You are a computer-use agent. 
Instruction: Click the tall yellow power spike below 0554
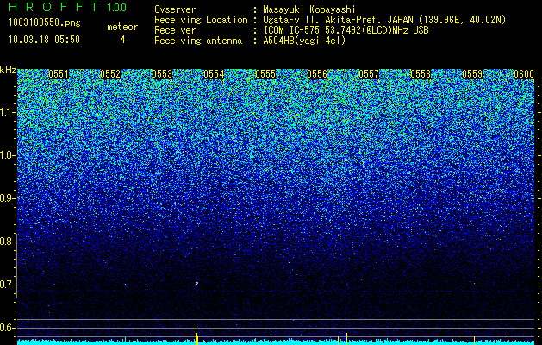coord(196,336)
